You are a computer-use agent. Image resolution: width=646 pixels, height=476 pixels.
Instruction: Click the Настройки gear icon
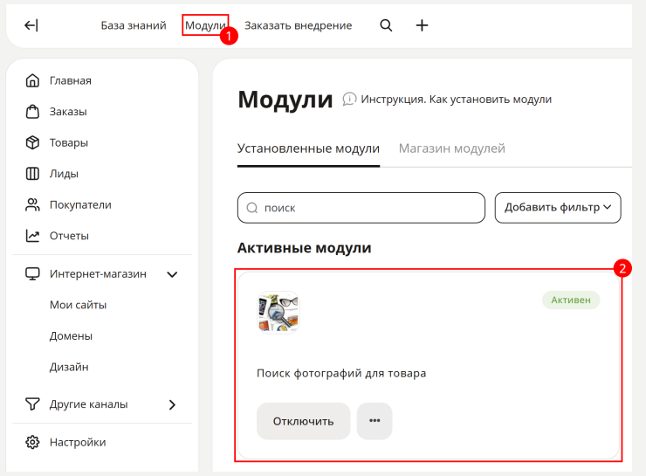coord(32,442)
